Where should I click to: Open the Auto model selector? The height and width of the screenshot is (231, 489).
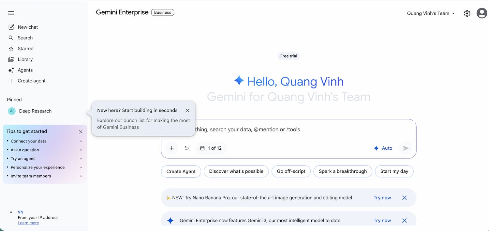click(383, 148)
